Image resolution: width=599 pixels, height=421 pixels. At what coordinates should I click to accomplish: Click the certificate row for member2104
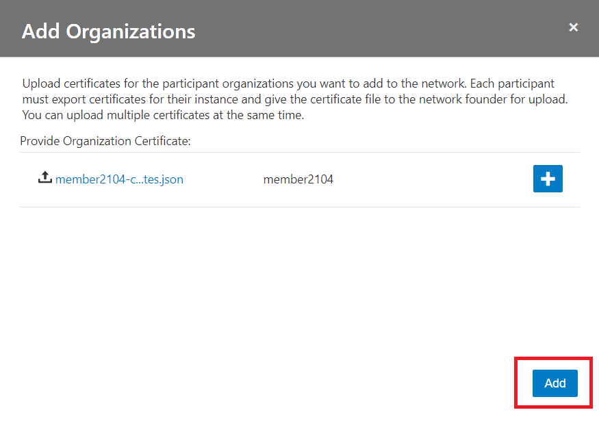point(411,180)
